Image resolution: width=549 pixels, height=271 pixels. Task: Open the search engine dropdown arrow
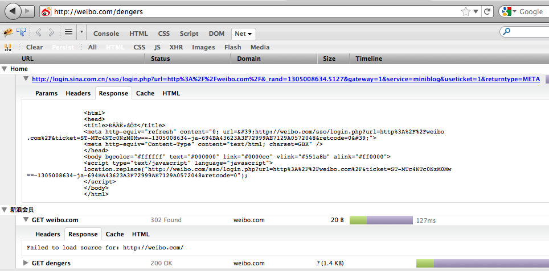(x=514, y=12)
